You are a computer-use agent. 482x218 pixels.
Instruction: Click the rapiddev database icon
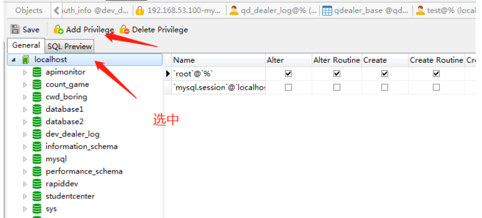click(x=37, y=184)
